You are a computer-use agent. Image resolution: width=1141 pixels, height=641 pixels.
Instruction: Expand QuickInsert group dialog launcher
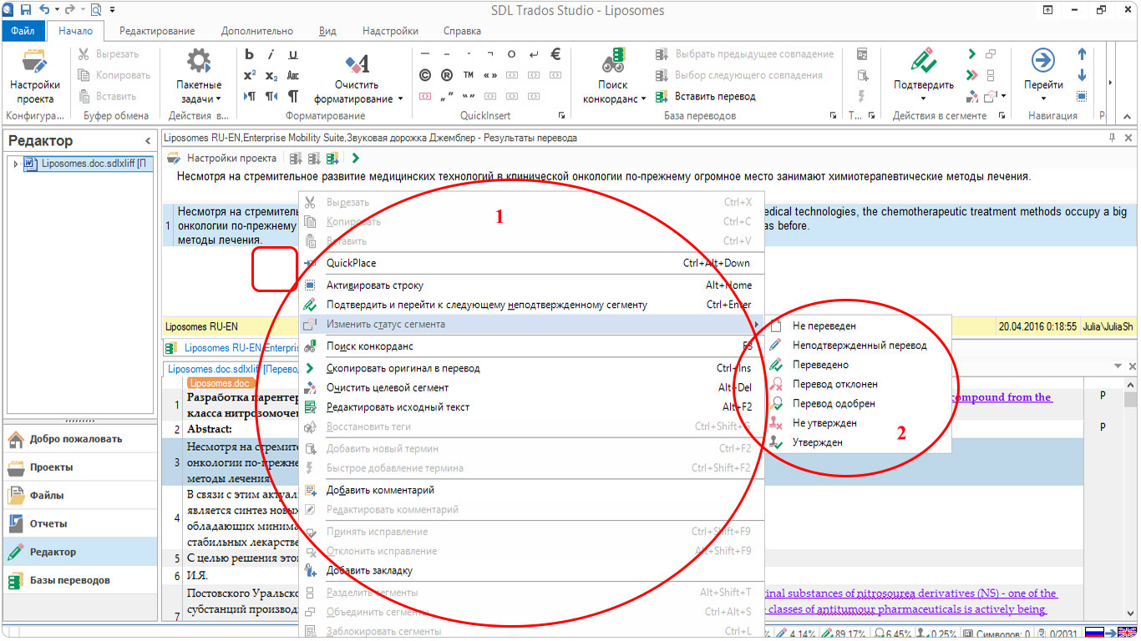point(561,116)
